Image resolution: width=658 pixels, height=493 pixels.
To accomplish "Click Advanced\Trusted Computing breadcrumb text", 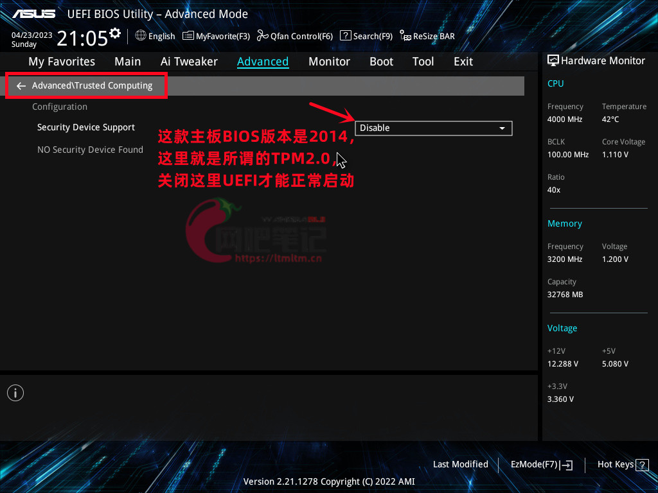I will click(93, 85).
